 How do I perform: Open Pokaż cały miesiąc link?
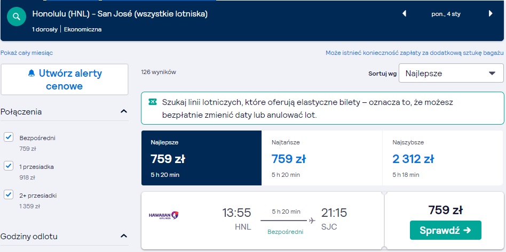pyautogui.click(x=27, y=53)
